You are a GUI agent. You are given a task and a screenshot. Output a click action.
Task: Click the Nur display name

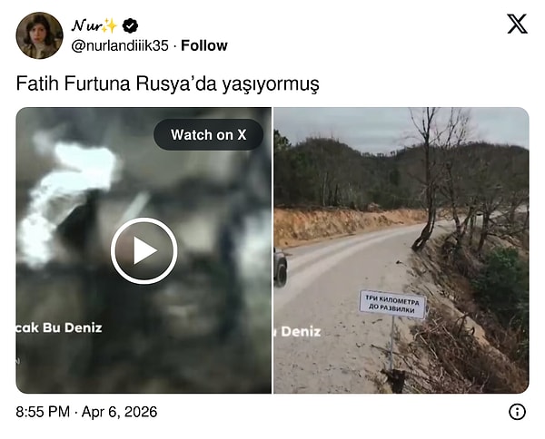pos(86,25)
